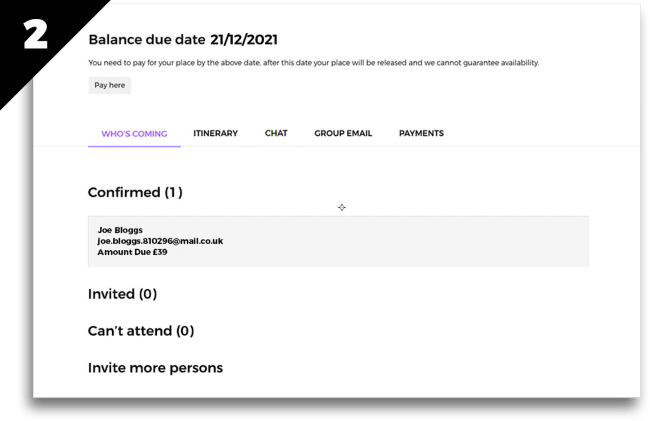Click the Balance due date label
This screenshot has width=650, height=421.
147,40
